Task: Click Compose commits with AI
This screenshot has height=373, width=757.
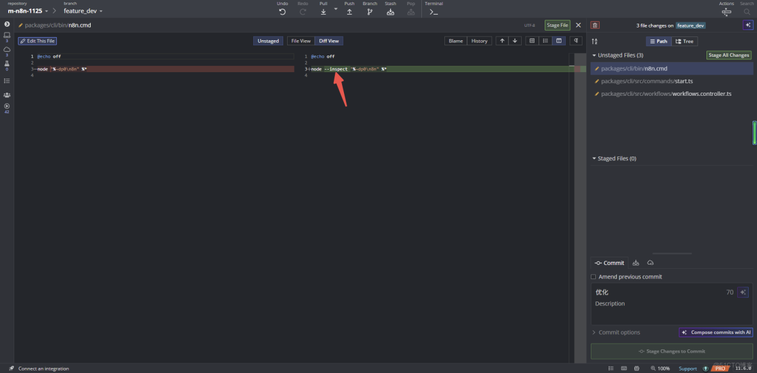Action: click(715, 333)
